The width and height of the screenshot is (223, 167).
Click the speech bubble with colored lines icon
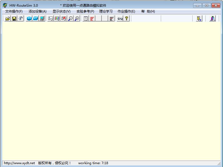pyautogui.click(x=57, y=18)
